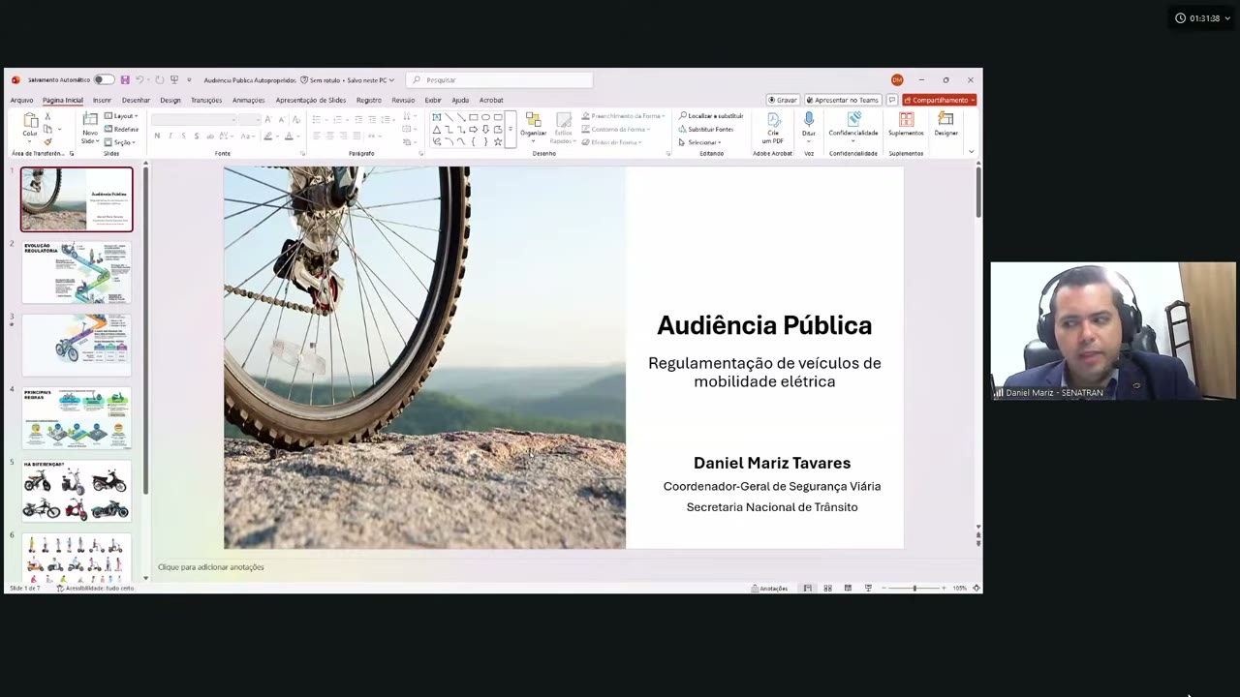
Task: Click the Cut scissors icon
Action: coord(47,116)
